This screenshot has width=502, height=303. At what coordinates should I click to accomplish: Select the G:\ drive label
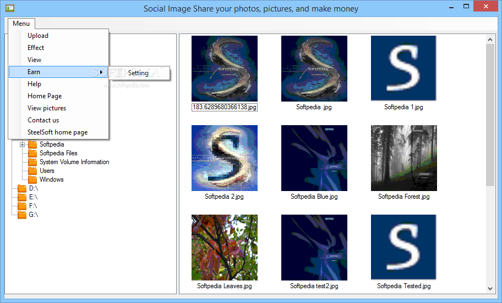tap(34, 215)
